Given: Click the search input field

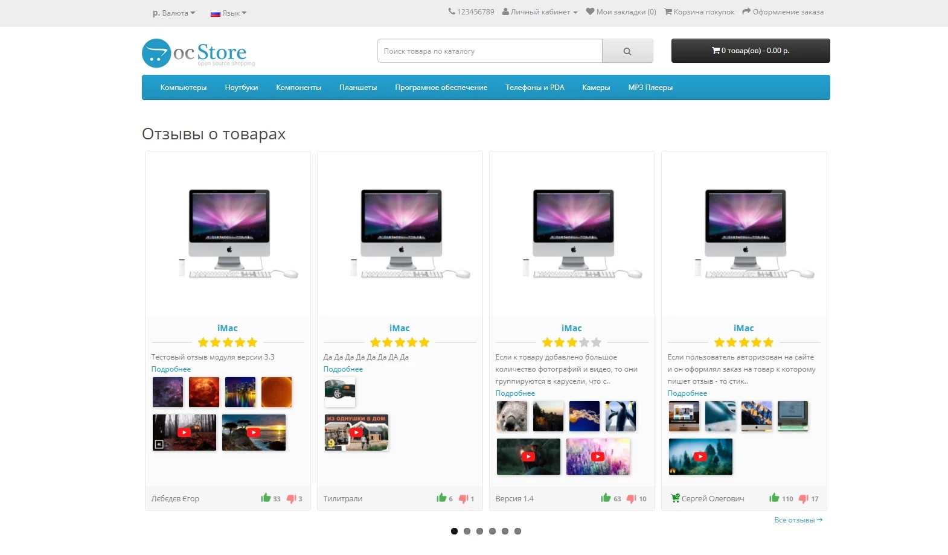Looking at the screenshot, I should (490, 51).
